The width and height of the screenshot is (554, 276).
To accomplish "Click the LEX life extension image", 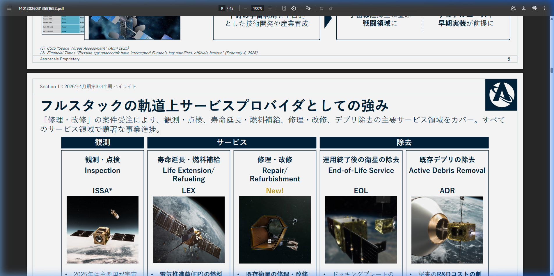I will (189, 230).
